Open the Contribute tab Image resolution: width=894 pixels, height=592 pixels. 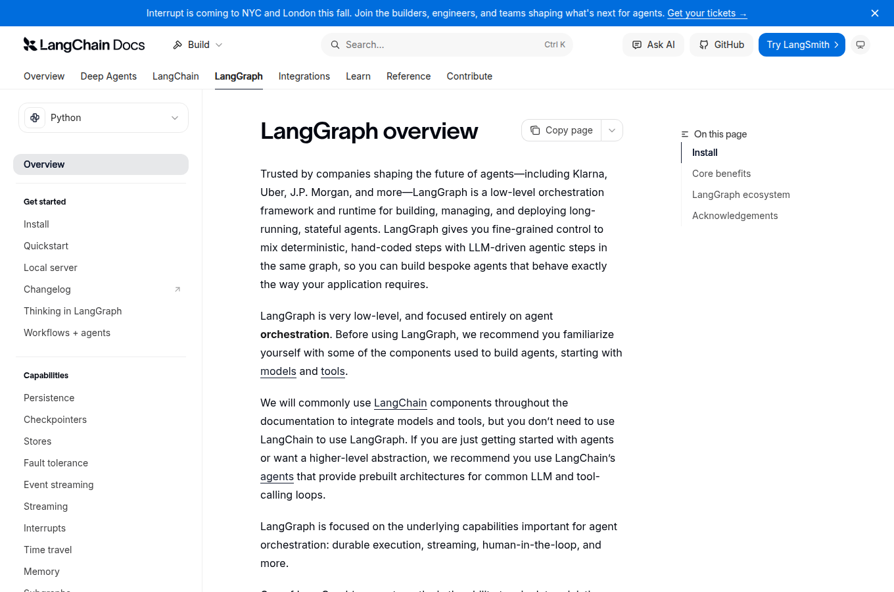[469, 76]
